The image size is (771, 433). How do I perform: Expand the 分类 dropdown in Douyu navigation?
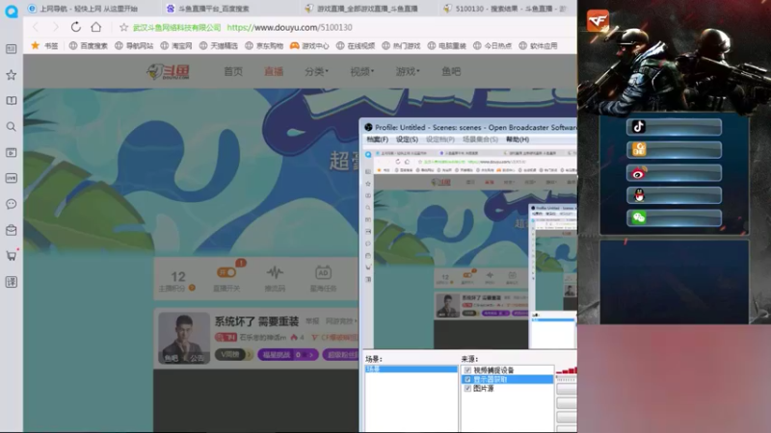(316, 71)
